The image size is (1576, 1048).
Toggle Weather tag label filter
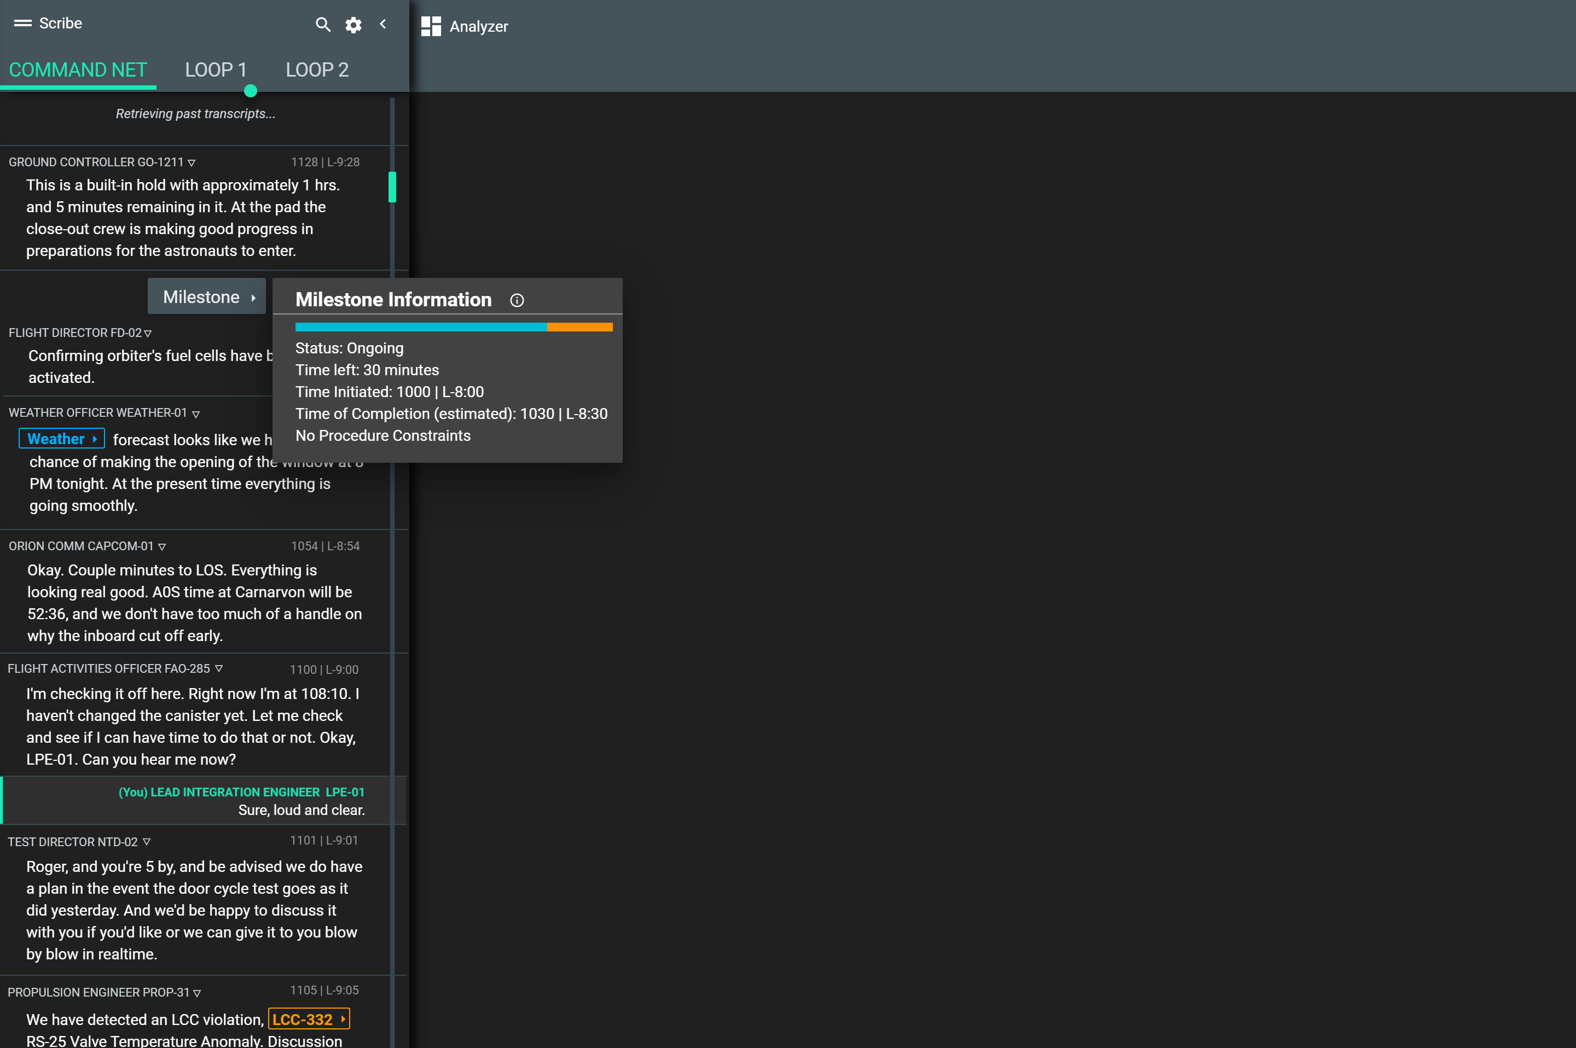click(x=61, y=439)
